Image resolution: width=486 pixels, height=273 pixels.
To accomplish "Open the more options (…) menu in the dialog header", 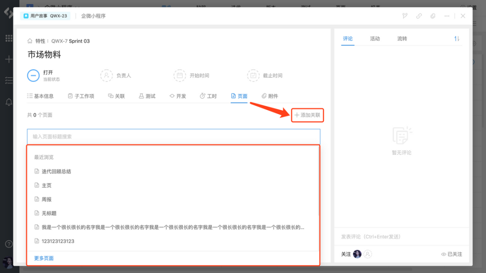I will [x=447, y=16].
